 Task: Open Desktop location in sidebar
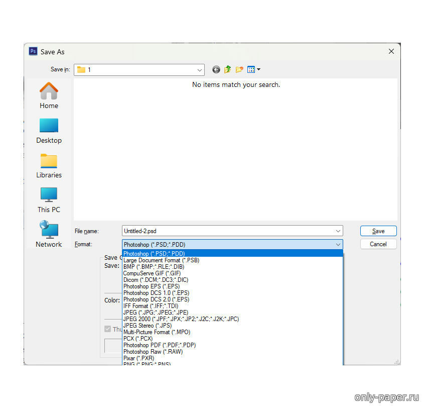click(49, 131)
